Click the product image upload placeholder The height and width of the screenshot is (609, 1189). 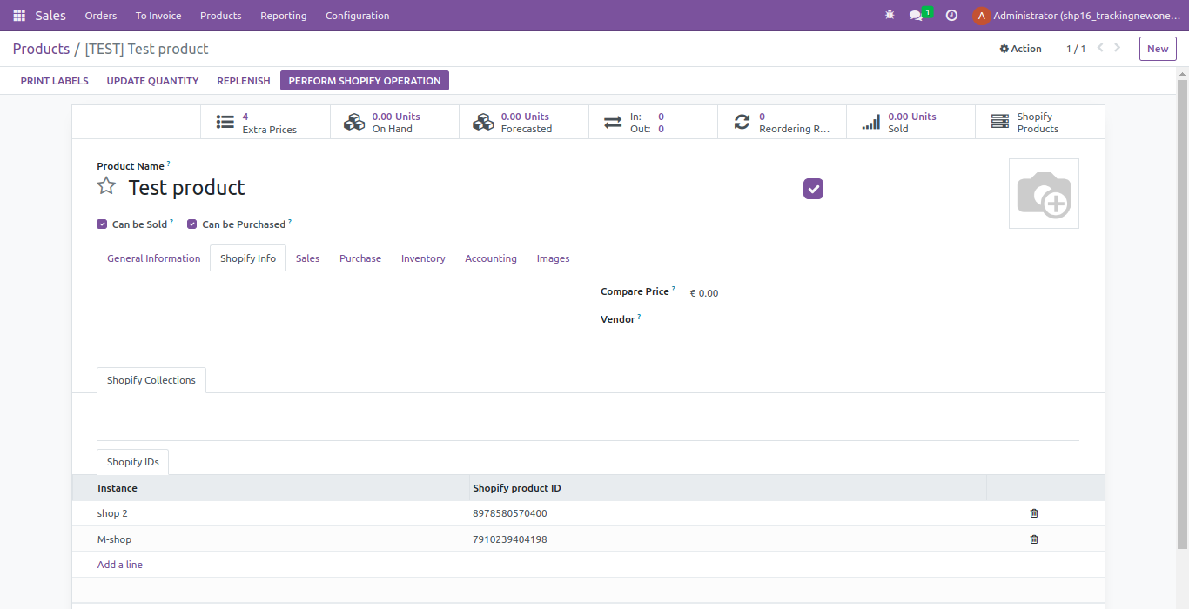coord(1044,193)
